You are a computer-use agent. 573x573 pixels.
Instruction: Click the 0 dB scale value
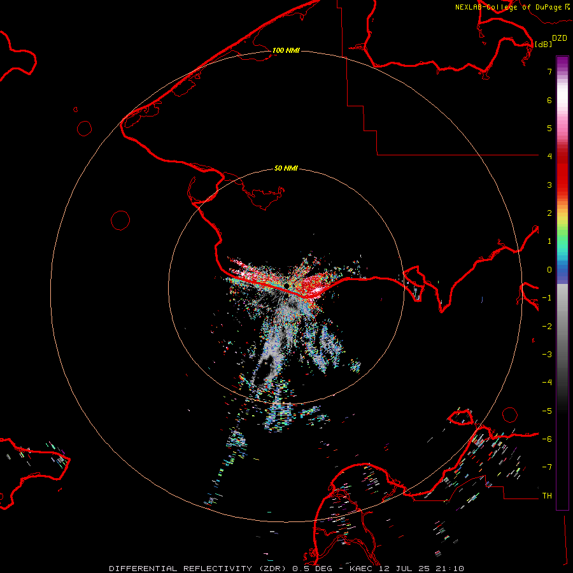click(549, 270)
